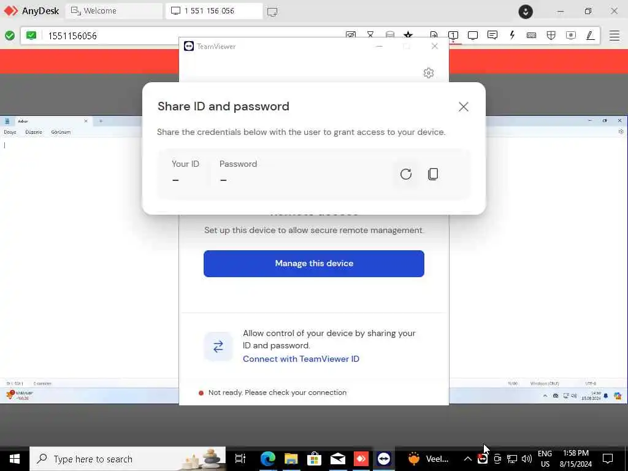Expand hidden system tray icons
Viewport: 628px width, 471px height.
[467, 459]
